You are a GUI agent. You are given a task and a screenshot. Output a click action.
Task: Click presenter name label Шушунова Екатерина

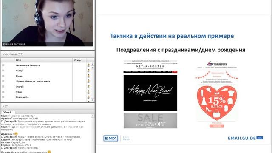click(x=14, y=44)
